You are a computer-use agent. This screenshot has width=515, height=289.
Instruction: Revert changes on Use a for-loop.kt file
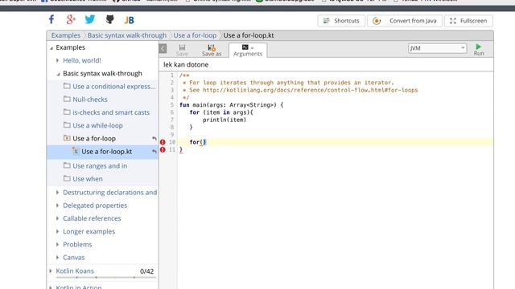click(x=154, y=152)
